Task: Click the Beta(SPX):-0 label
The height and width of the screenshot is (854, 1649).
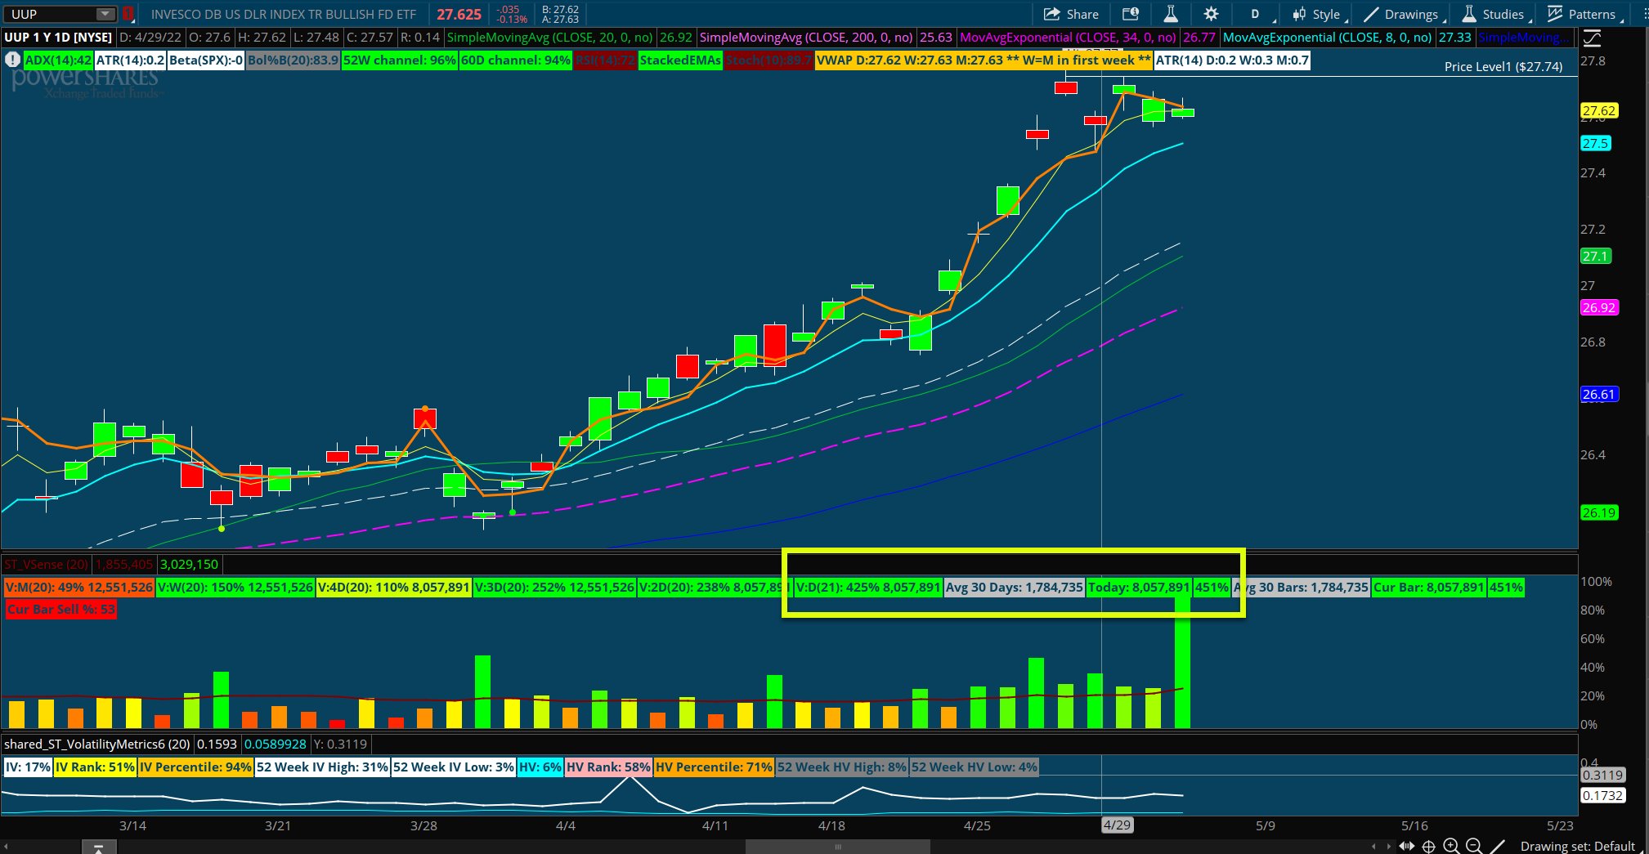Action: pyautogui.click(x=205, y=60)
